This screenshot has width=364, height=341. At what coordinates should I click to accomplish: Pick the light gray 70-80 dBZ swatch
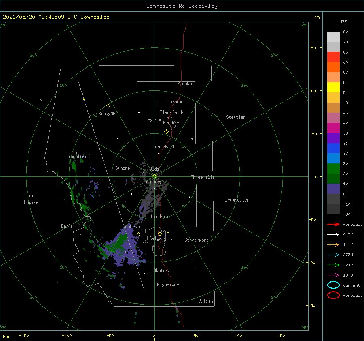[x=333, y=36]
